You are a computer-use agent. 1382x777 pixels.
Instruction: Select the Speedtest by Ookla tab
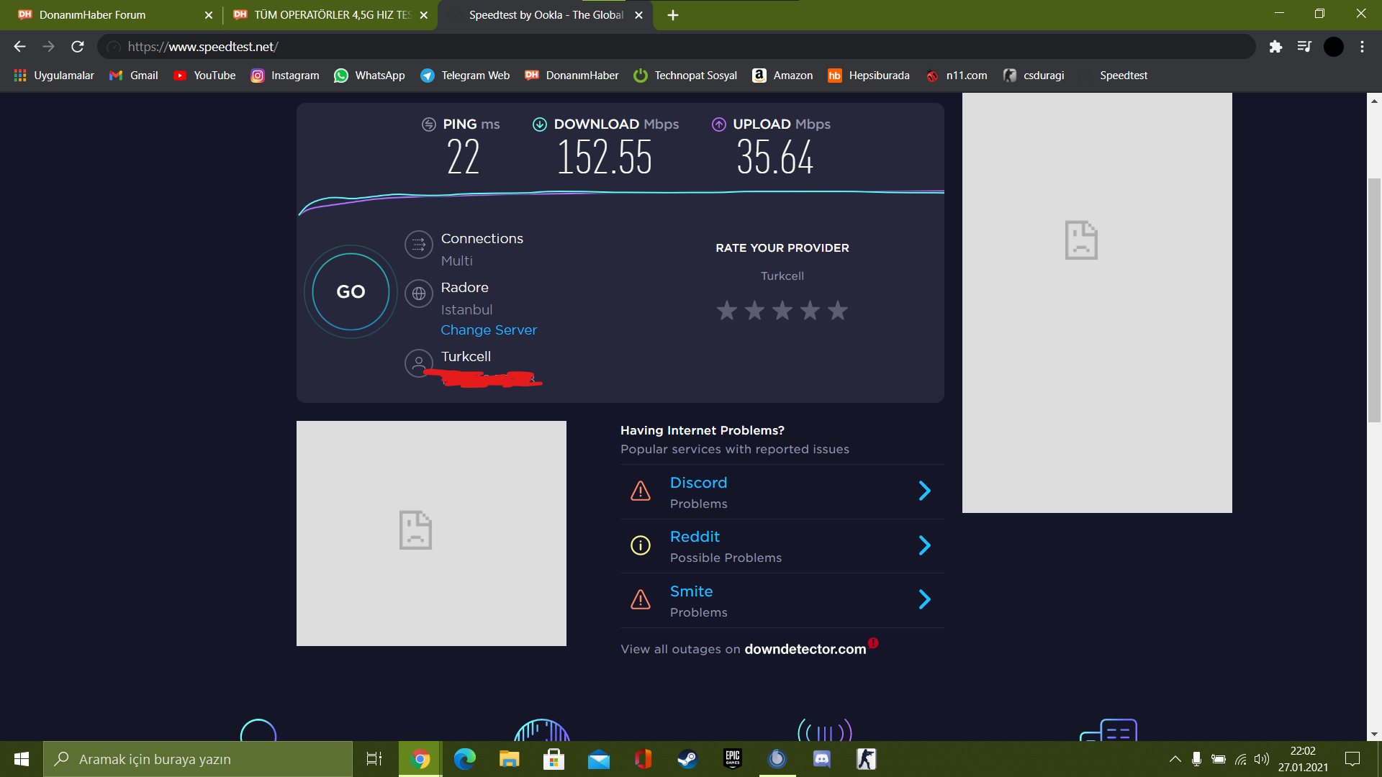coord(546,15)
